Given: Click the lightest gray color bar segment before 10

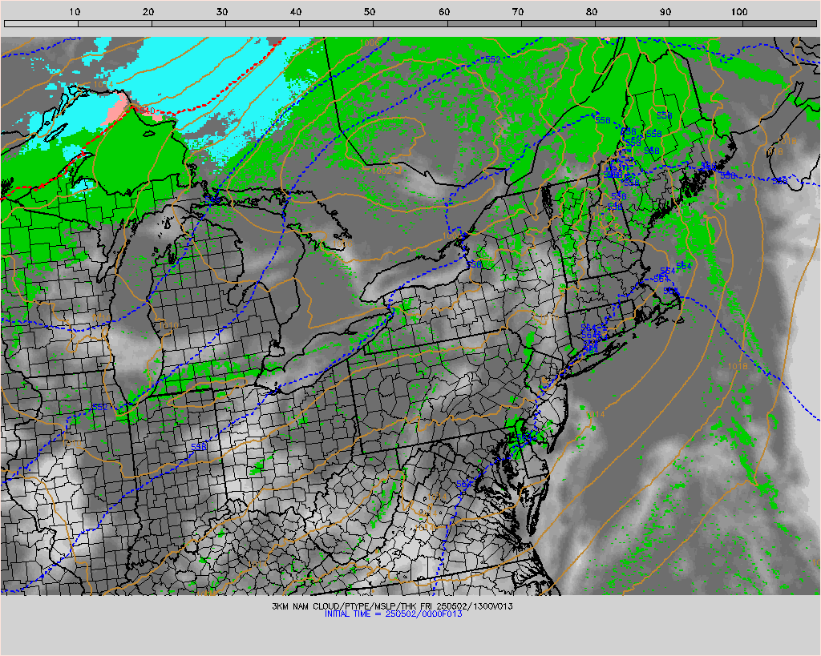Looking at the screenshot, I should [x=41, y=23].
